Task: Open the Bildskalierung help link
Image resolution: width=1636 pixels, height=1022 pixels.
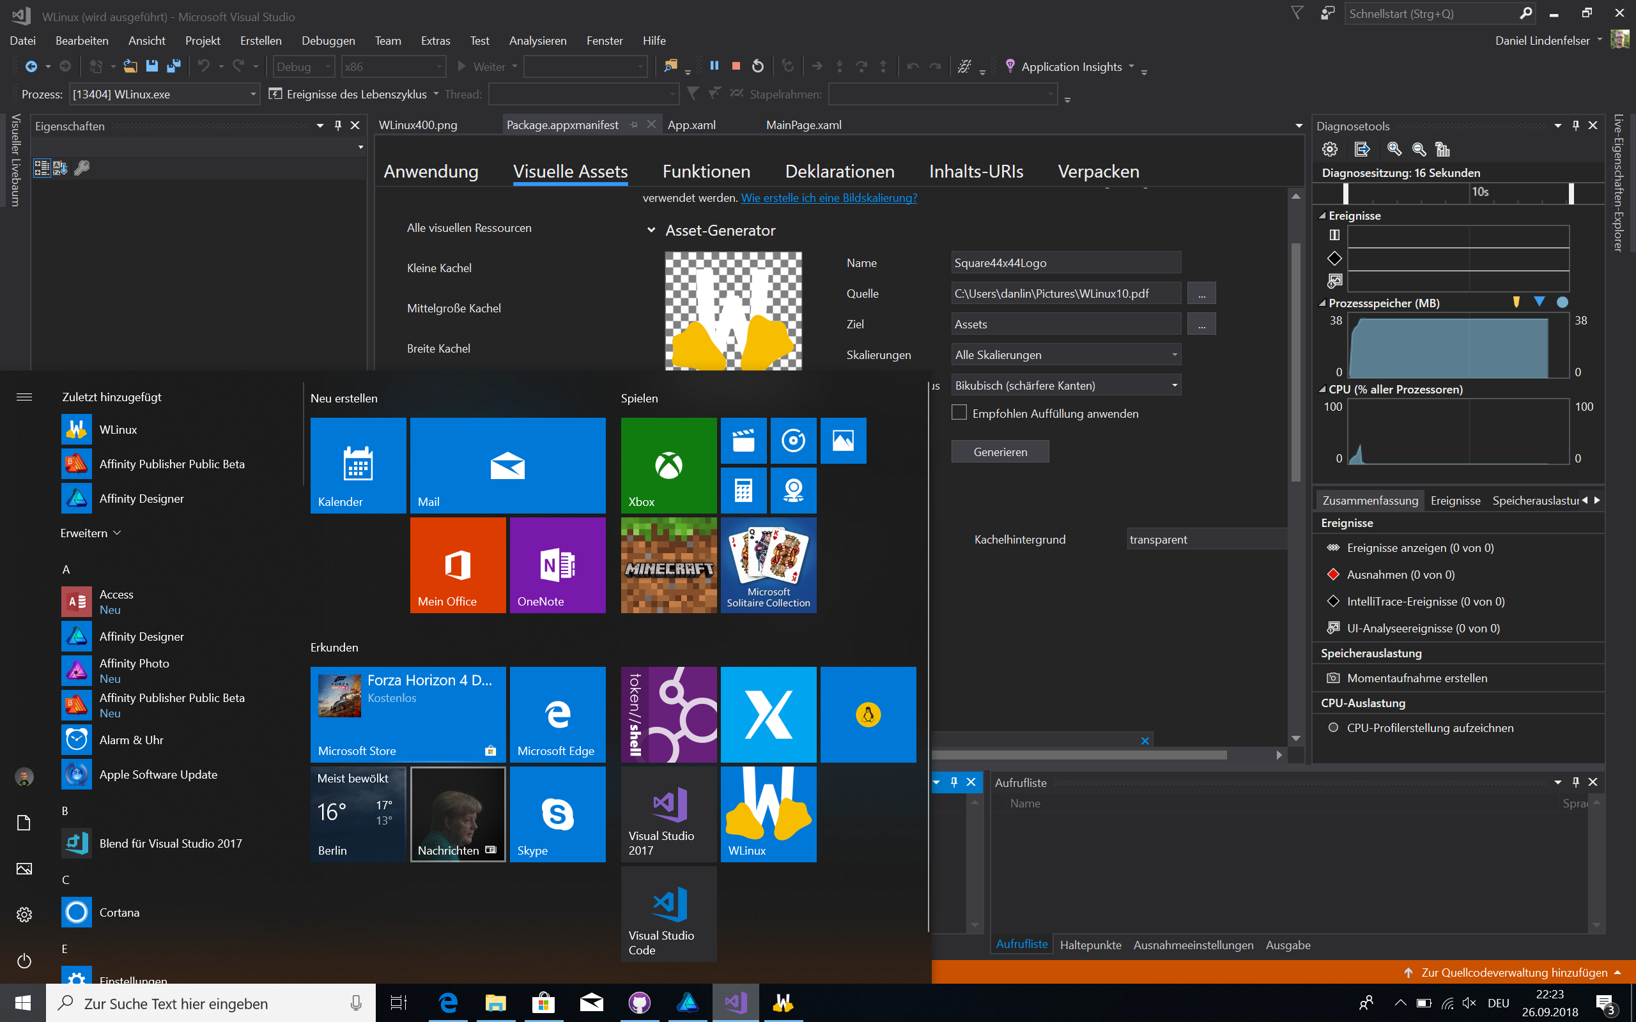Action: tap(829, 198)
